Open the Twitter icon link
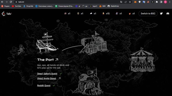 tap(161, 14)
